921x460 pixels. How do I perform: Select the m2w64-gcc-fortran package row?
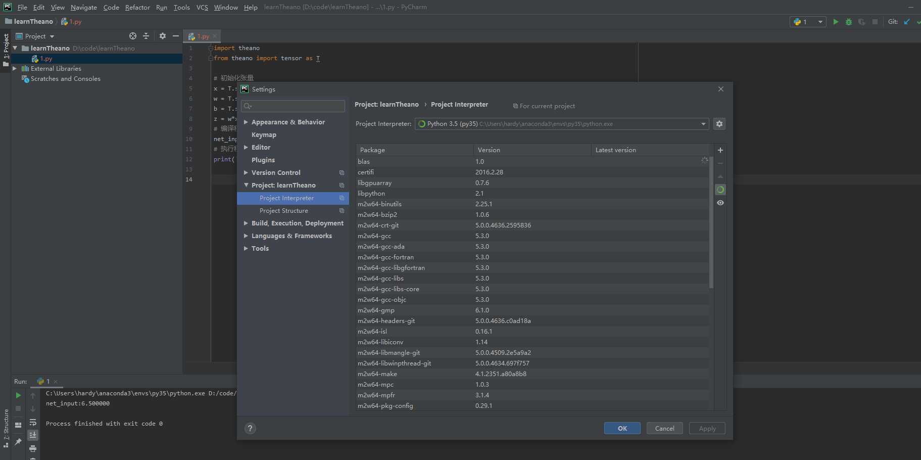[x=532, y=257]
